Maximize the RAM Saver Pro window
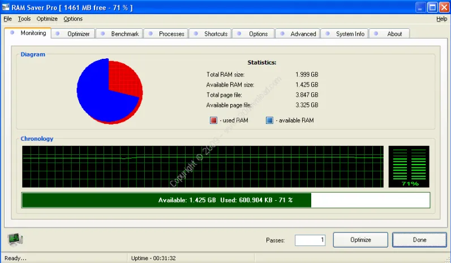Screen dimensions: 451x263 (432, 7)
